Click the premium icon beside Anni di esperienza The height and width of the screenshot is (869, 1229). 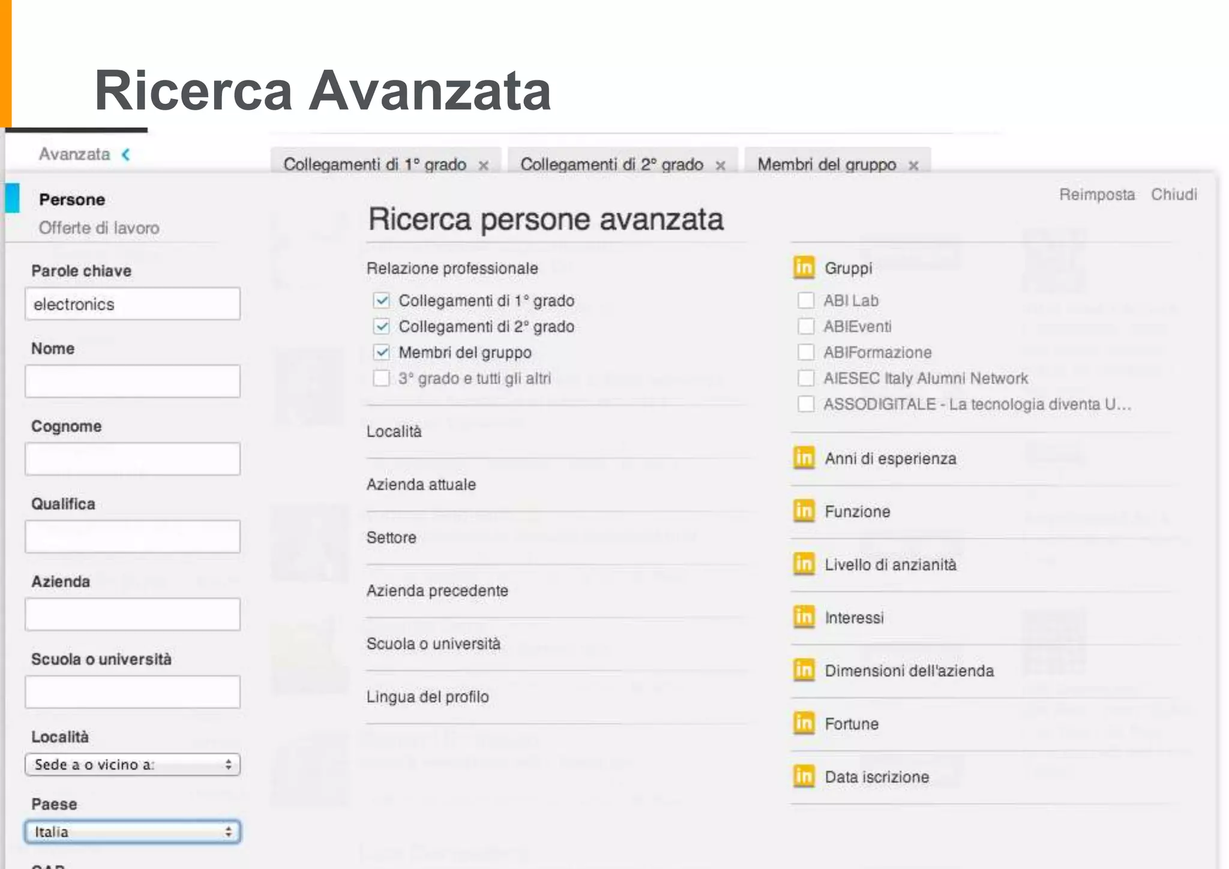pyautogui.click(x=804, y=458)
